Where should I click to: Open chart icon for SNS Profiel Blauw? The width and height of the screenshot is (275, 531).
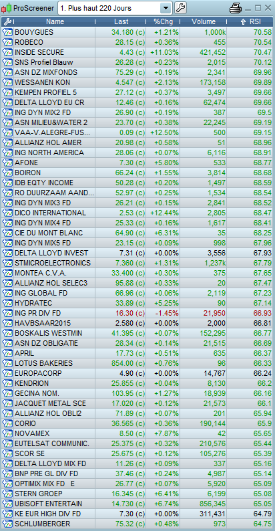coord(7,62)
